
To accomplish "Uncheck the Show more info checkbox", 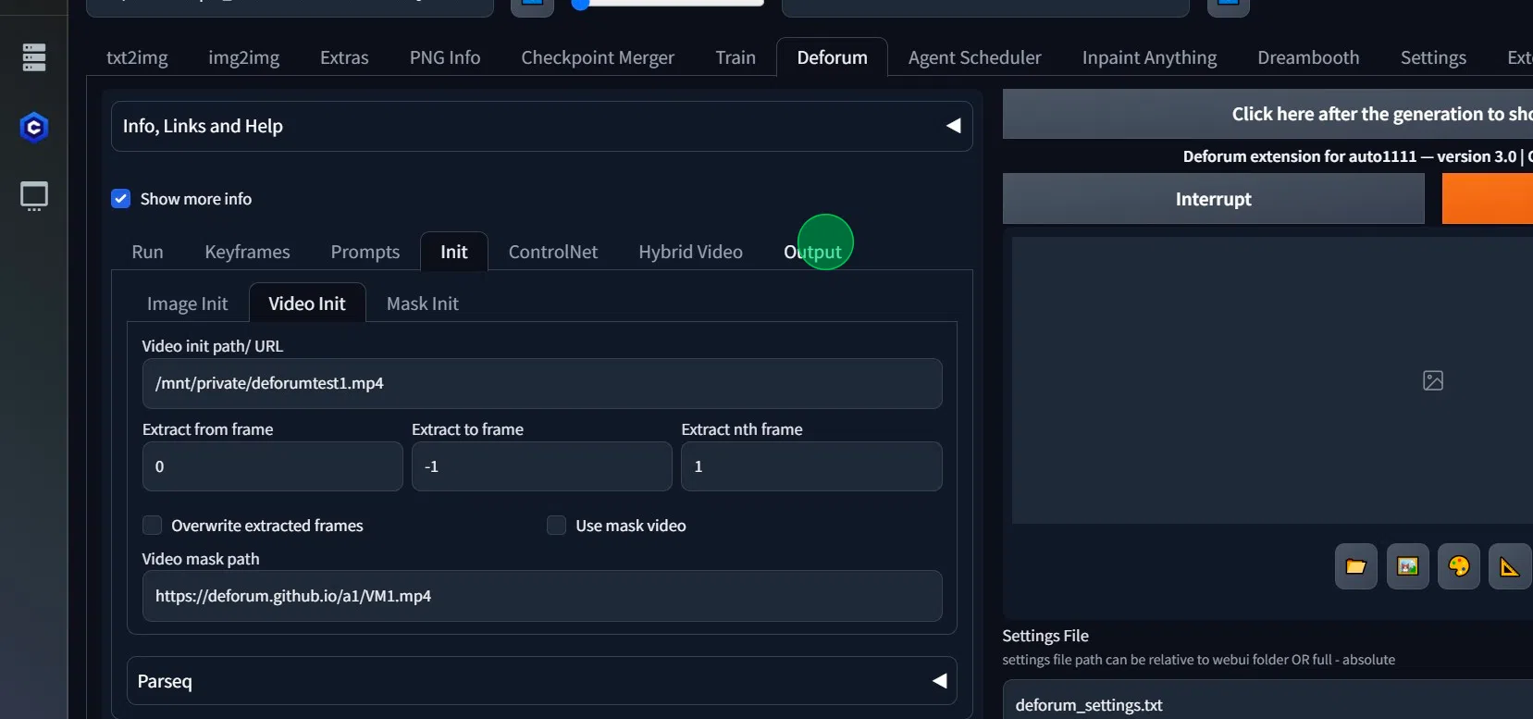I will 121,199.
